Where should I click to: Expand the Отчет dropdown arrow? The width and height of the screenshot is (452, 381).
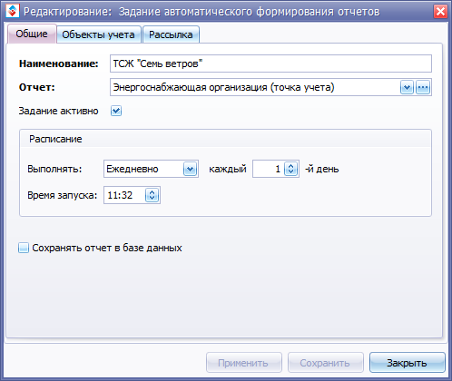click(407, 88)
